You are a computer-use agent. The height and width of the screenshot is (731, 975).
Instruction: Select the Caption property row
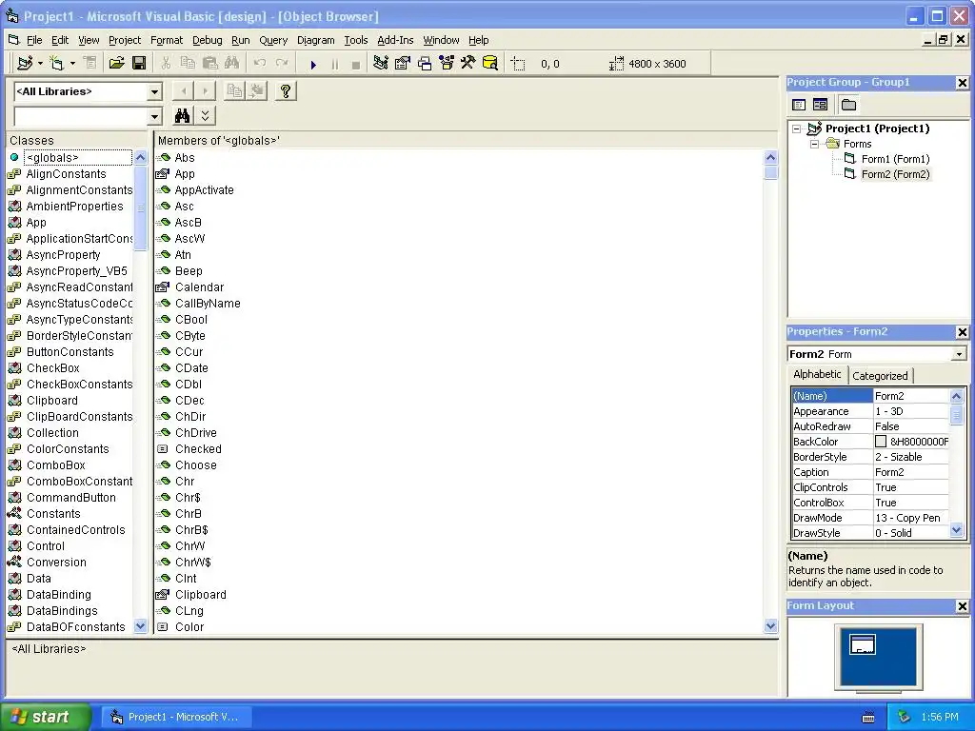click(870, 472)
